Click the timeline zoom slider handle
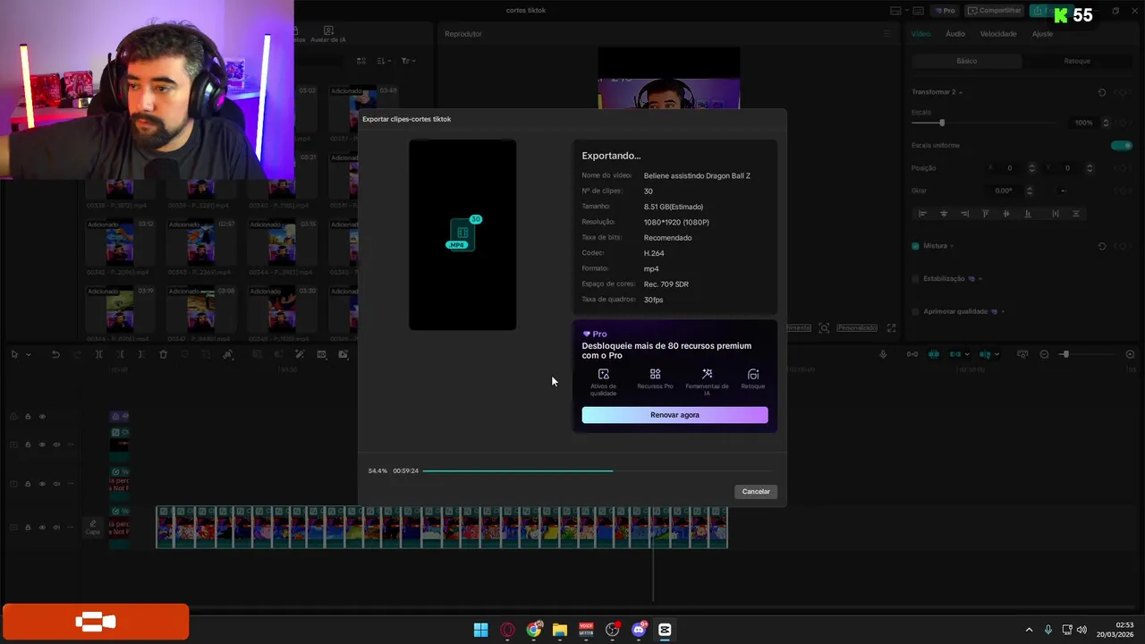The width and height of the screenshot is (1145, 644). (1064, 354)
